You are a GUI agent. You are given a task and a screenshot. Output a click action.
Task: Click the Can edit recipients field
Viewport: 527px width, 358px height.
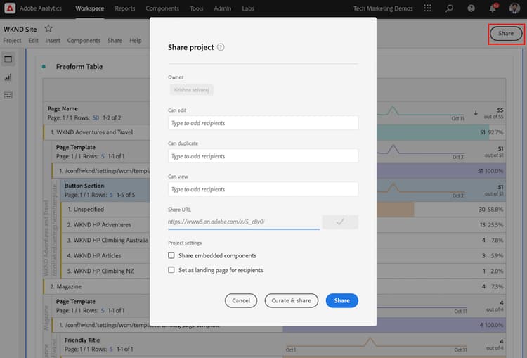click(x=263, y=123)
